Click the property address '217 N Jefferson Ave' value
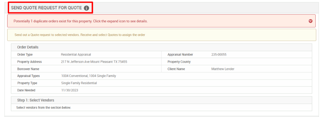The height and width of the screenshot is (117, 320). pyautogui.click(x=94, y=62)
